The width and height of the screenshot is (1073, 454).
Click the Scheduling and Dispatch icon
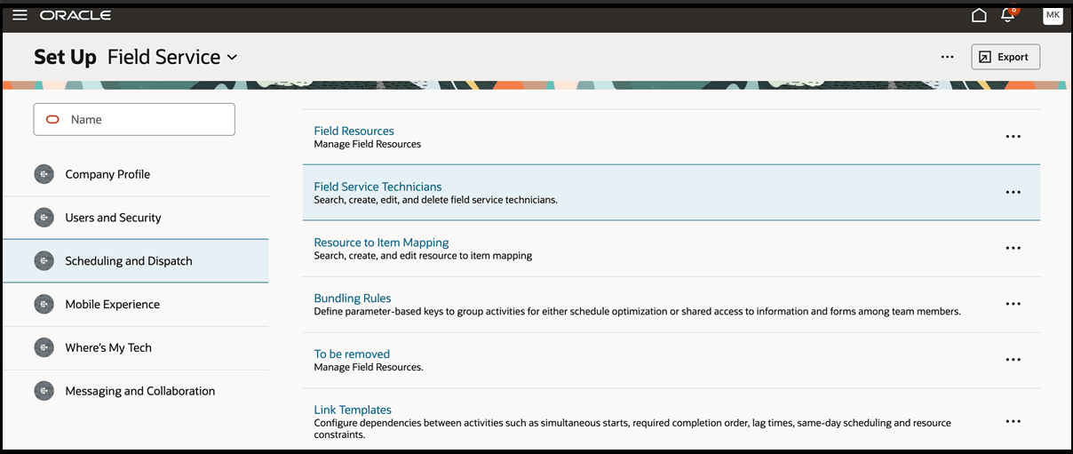pos(44,261)
